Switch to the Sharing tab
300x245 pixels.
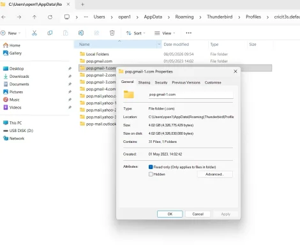(x=144, y=82)
